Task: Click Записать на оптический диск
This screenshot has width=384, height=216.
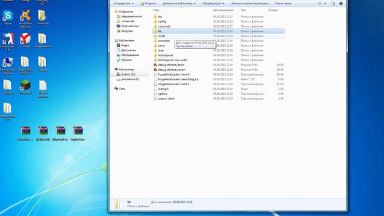Action: tap(250, 4)
